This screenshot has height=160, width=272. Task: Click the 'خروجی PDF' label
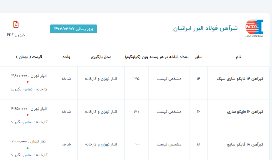(16, 35)
